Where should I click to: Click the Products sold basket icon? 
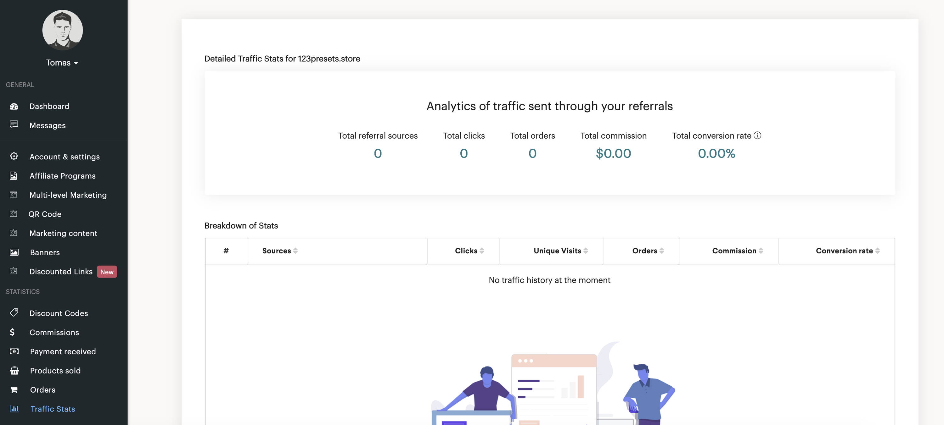pyautogui.click(x=14, y=370)
